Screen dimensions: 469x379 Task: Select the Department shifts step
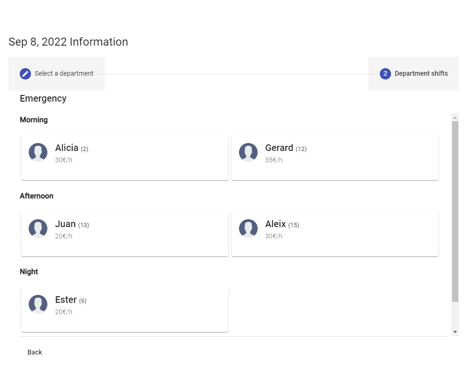click(x=421, y=74)
